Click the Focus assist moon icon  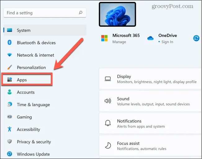(x=108, y=145)
